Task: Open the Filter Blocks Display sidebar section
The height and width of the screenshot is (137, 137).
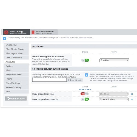Action: 16,49
